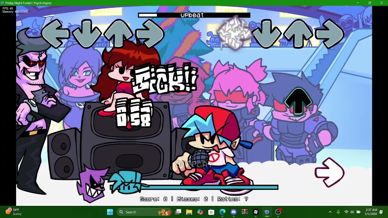Click the incoming white right arrow note
This screenshot has height=218, width=388.
[x=329, y=172]
